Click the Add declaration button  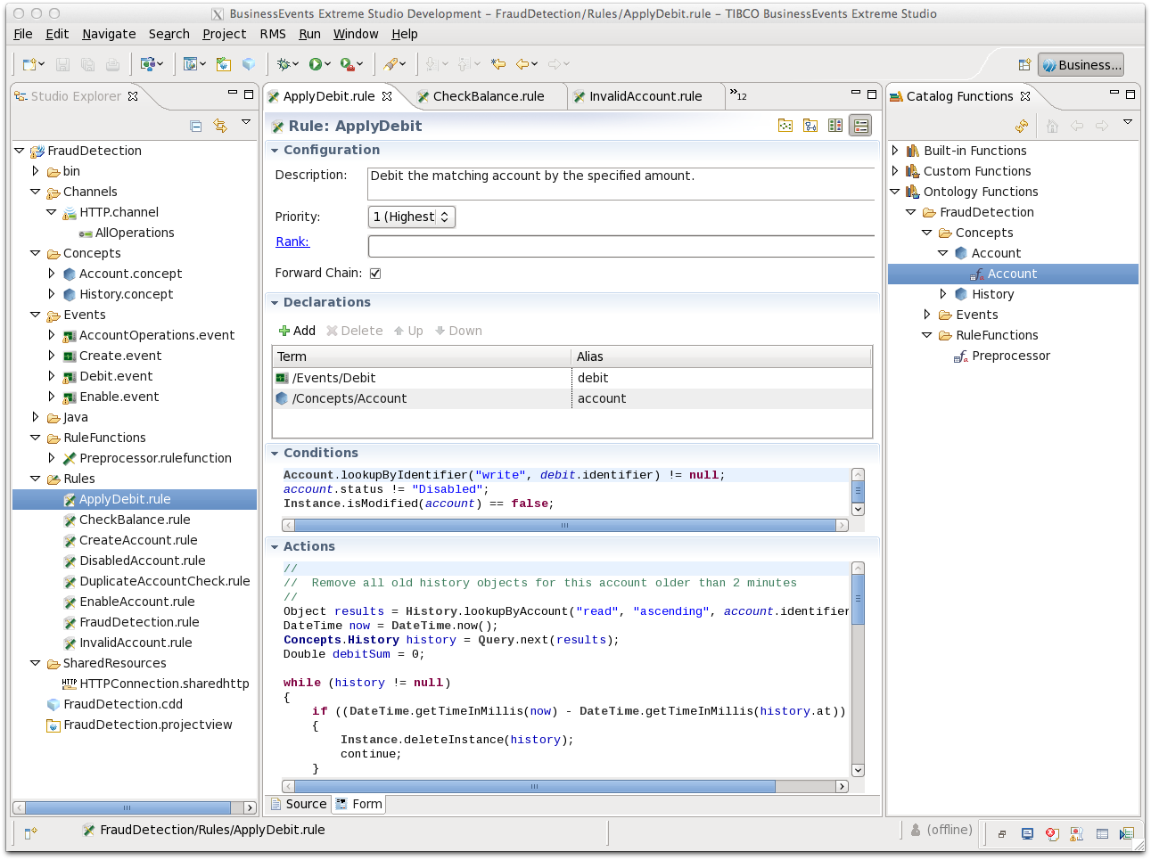click(x=297, y=331)
